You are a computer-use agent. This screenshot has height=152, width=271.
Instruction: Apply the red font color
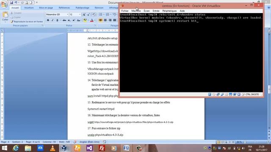point(92,20)
